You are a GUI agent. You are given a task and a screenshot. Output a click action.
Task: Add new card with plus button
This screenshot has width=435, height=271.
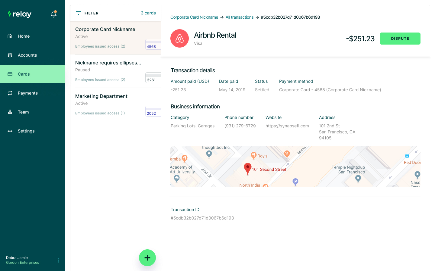147,258
